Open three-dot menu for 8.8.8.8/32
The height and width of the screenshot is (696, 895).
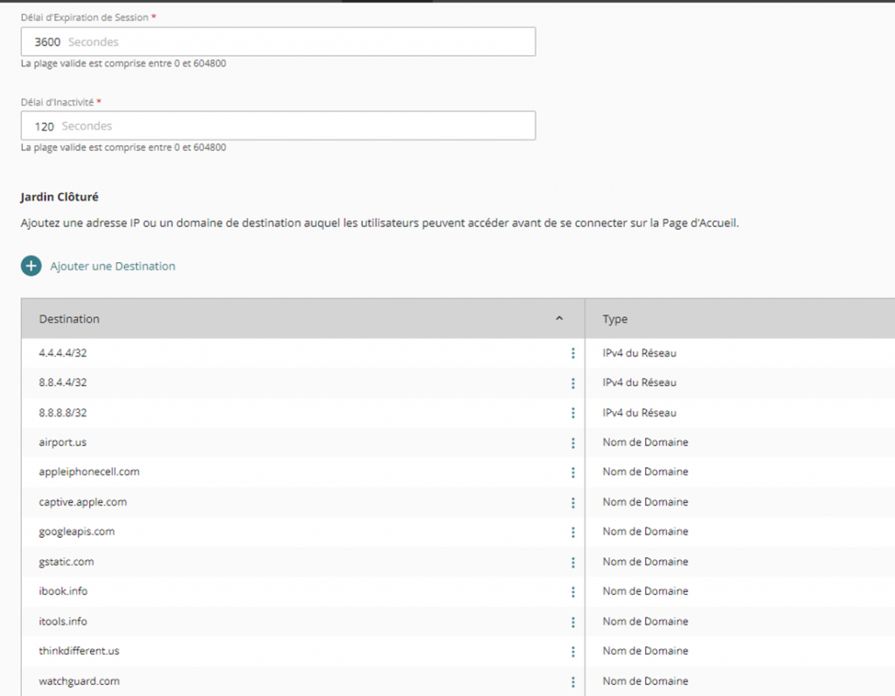pyautogui.click(x=572, y=413)
